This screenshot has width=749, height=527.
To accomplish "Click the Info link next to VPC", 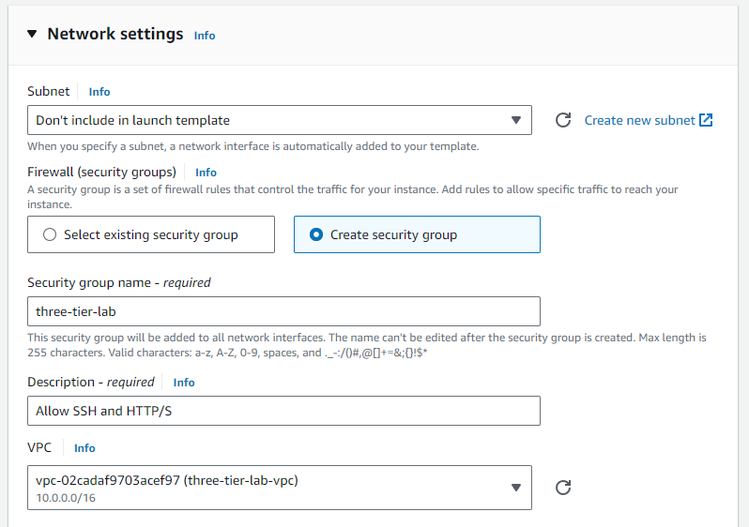I will 85,448.
